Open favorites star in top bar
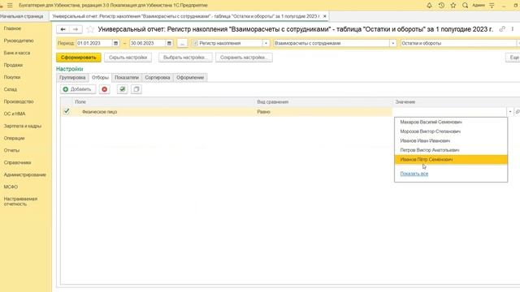 pos(453,6)
